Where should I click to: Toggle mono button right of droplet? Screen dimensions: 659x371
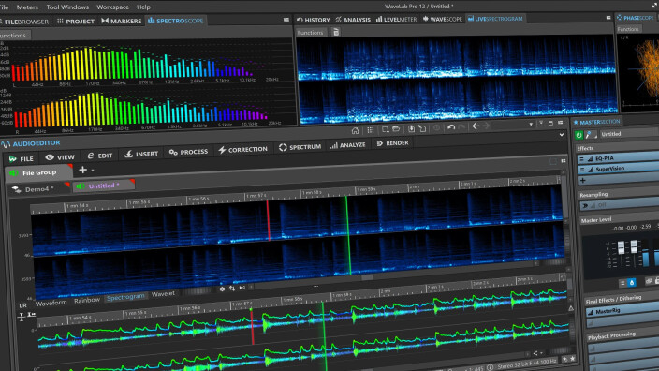point(649,280)
